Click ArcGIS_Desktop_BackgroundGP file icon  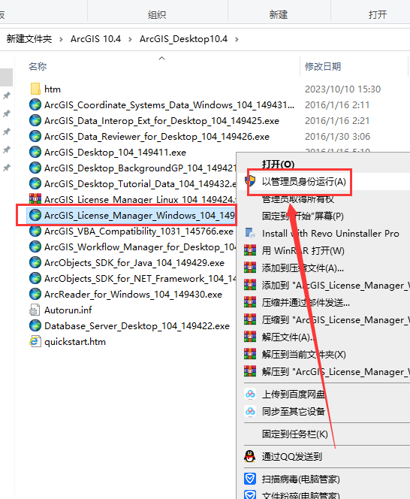coord(35,168)
